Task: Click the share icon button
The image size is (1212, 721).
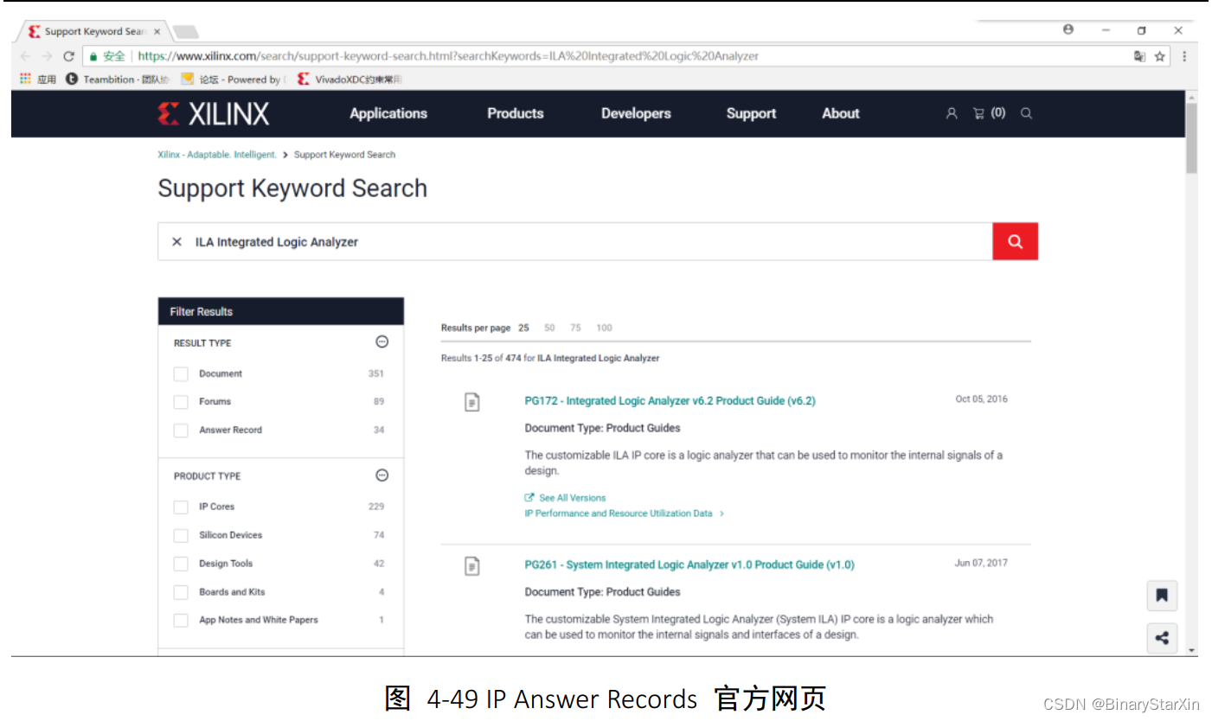Action: pyautogui.click(x=1162, y=638)
